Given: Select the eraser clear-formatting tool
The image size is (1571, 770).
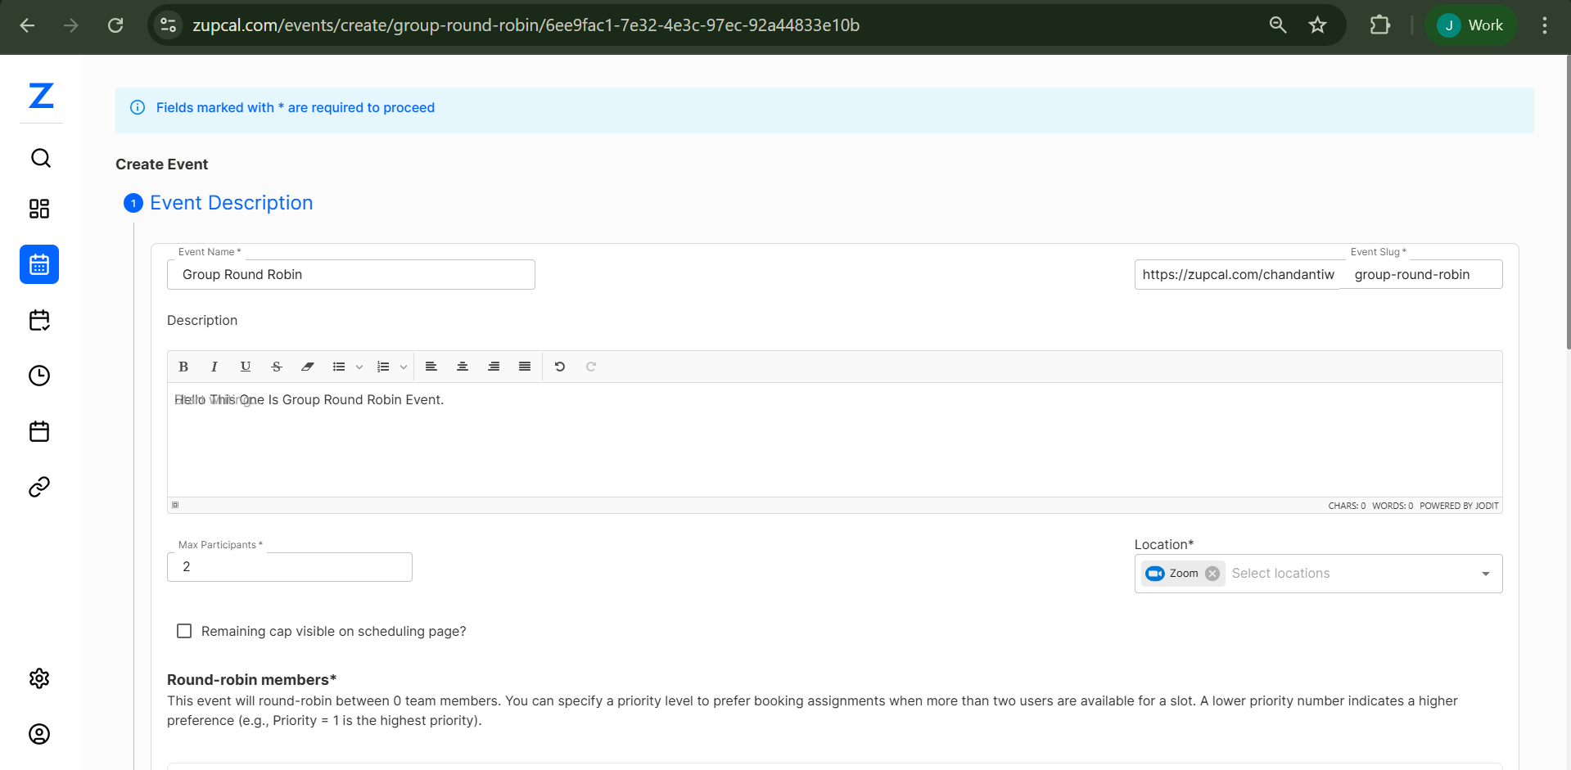Looking at the screenshot, I should pyautogui.click(x=308, y=367).
